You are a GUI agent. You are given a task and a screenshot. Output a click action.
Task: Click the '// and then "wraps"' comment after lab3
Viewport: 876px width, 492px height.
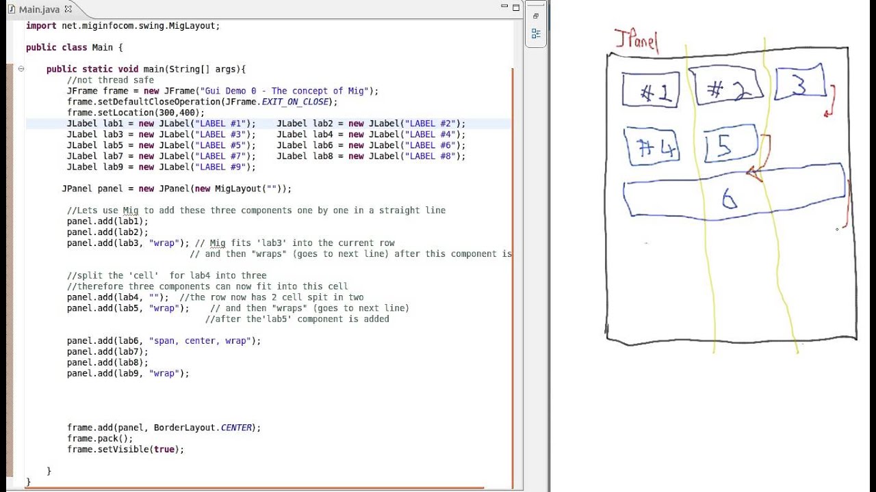click(x=350, y=254)
